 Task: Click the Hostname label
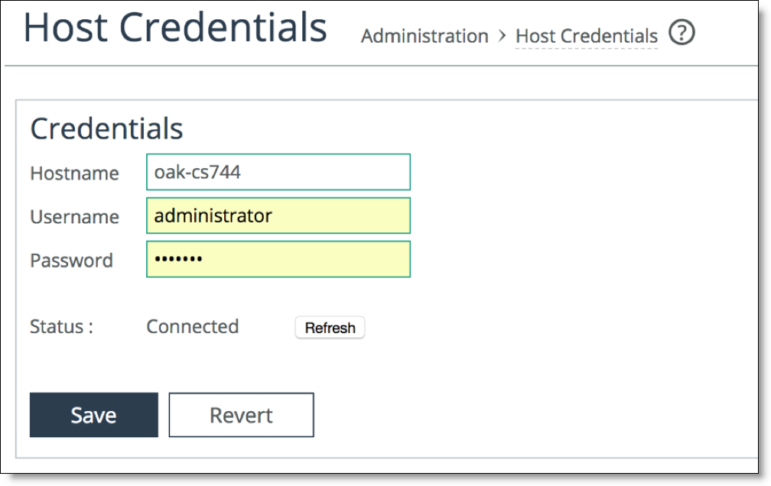pyautogui.click(x=74, y=173)
